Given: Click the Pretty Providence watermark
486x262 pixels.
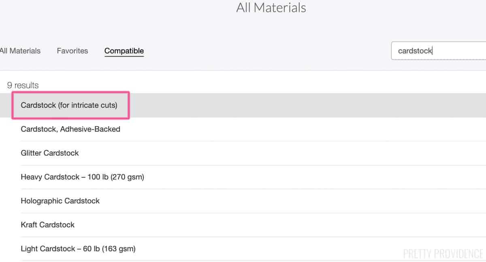Looking at the screenshot, I should 443,254.
